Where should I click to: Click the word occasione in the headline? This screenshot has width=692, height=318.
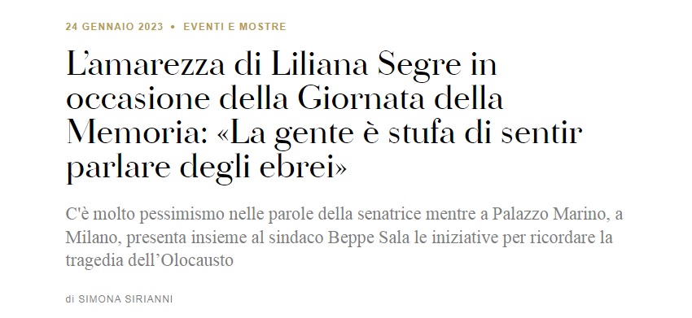pyautogui.click(x=138, y=98)
